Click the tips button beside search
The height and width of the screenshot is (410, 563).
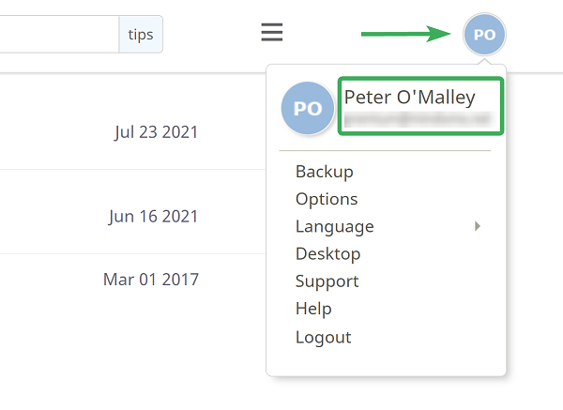(141, 35)
